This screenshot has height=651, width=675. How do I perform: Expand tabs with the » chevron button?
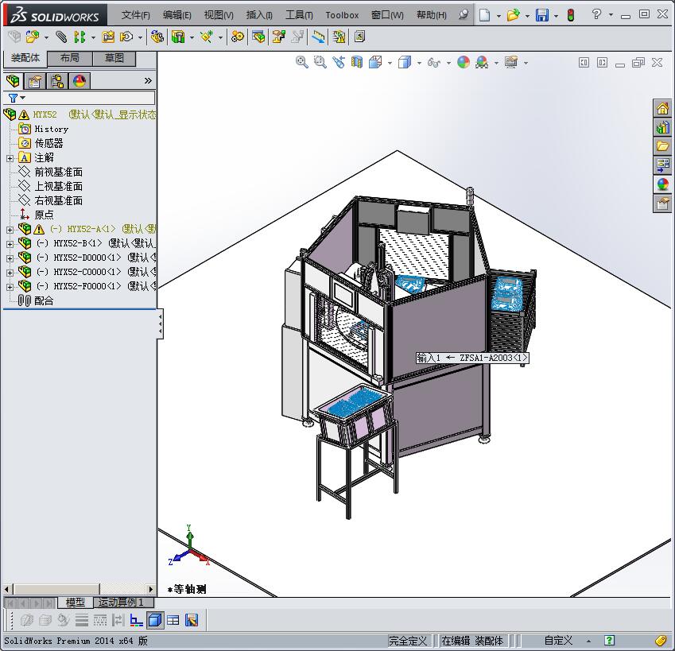pos(148,80)
